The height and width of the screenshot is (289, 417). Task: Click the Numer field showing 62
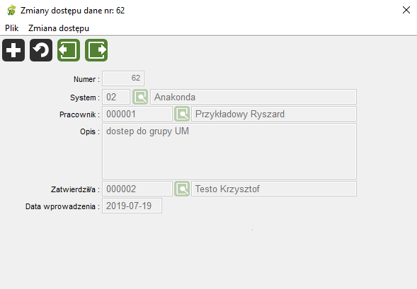pos(123,78)
